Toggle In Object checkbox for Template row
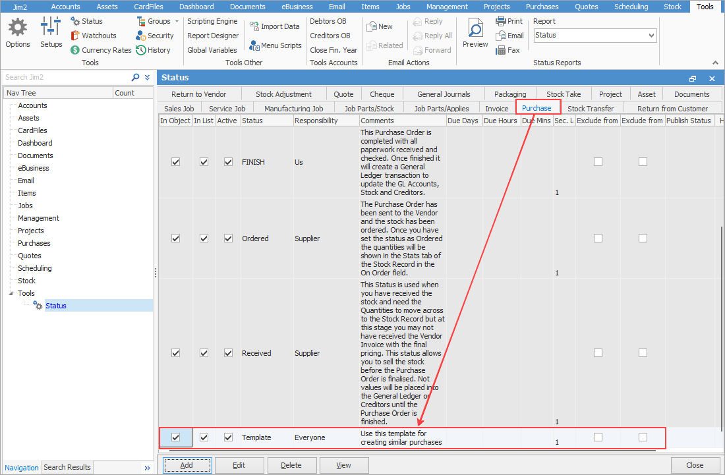The image size is (725, 475). pyautogui.click(x=175, y=437)
